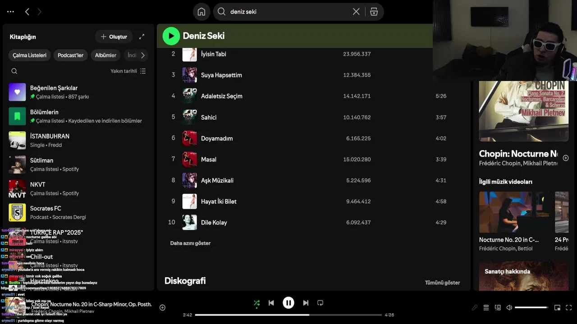
Task: Collapse list with Daha azını göster
Action: [x=190, y=243]
